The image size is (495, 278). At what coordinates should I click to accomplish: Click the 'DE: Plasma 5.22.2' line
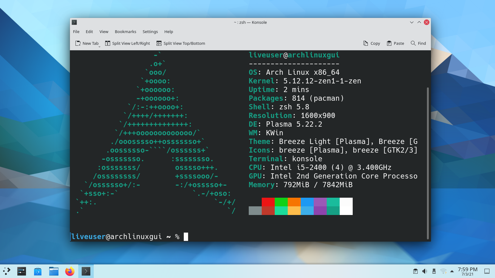click(286, 124)
